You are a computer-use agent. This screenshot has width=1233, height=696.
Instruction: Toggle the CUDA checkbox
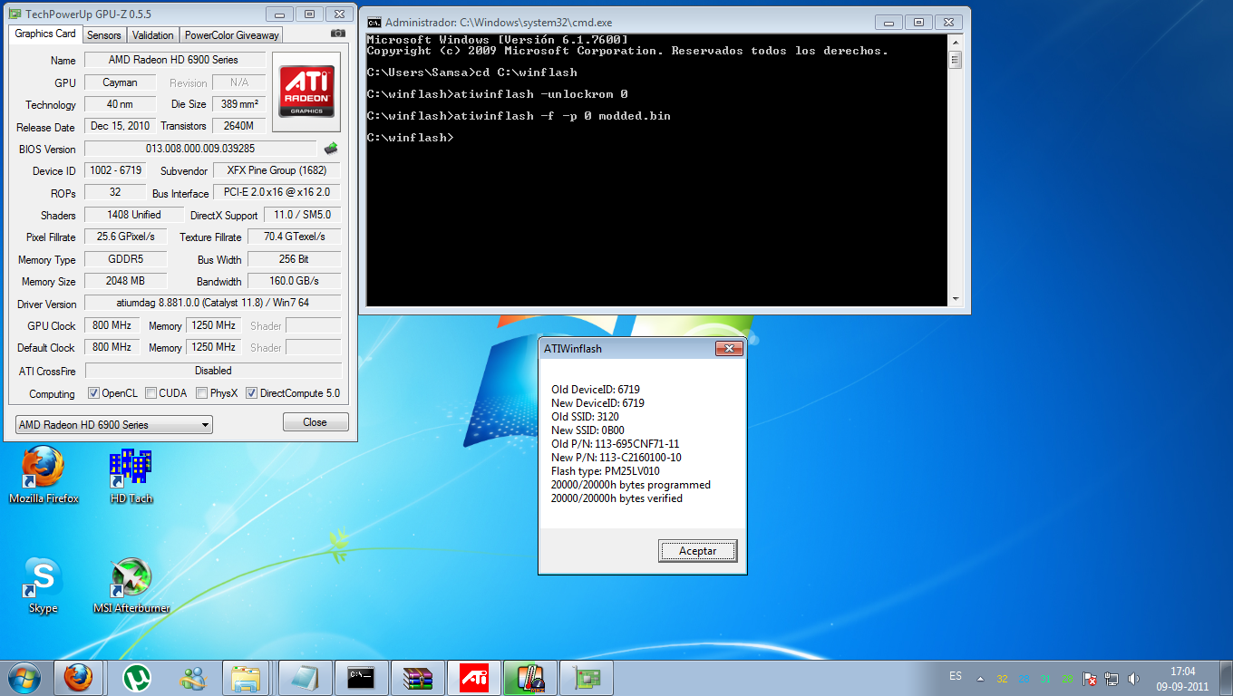150,393
